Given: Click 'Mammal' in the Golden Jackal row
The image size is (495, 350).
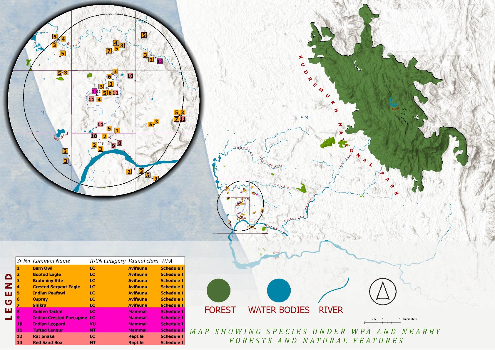Looking at the screenshot, I should (137, 312).
